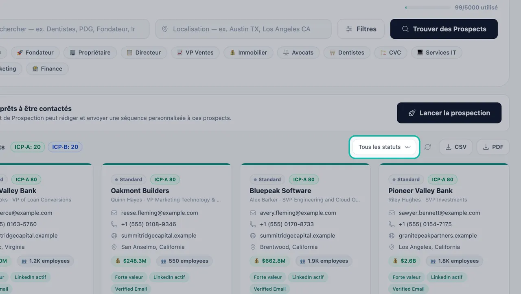This screenshot has width=521, height=294.
Task: Click the usage progress bar 99/5000
Action: [428, 7]
